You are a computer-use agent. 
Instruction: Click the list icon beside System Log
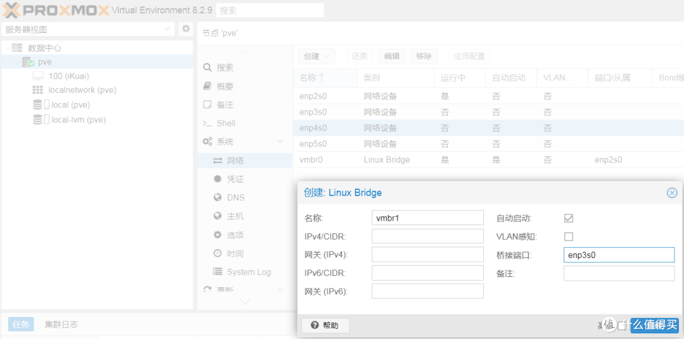pyautogui.click(x=218, y=272)
